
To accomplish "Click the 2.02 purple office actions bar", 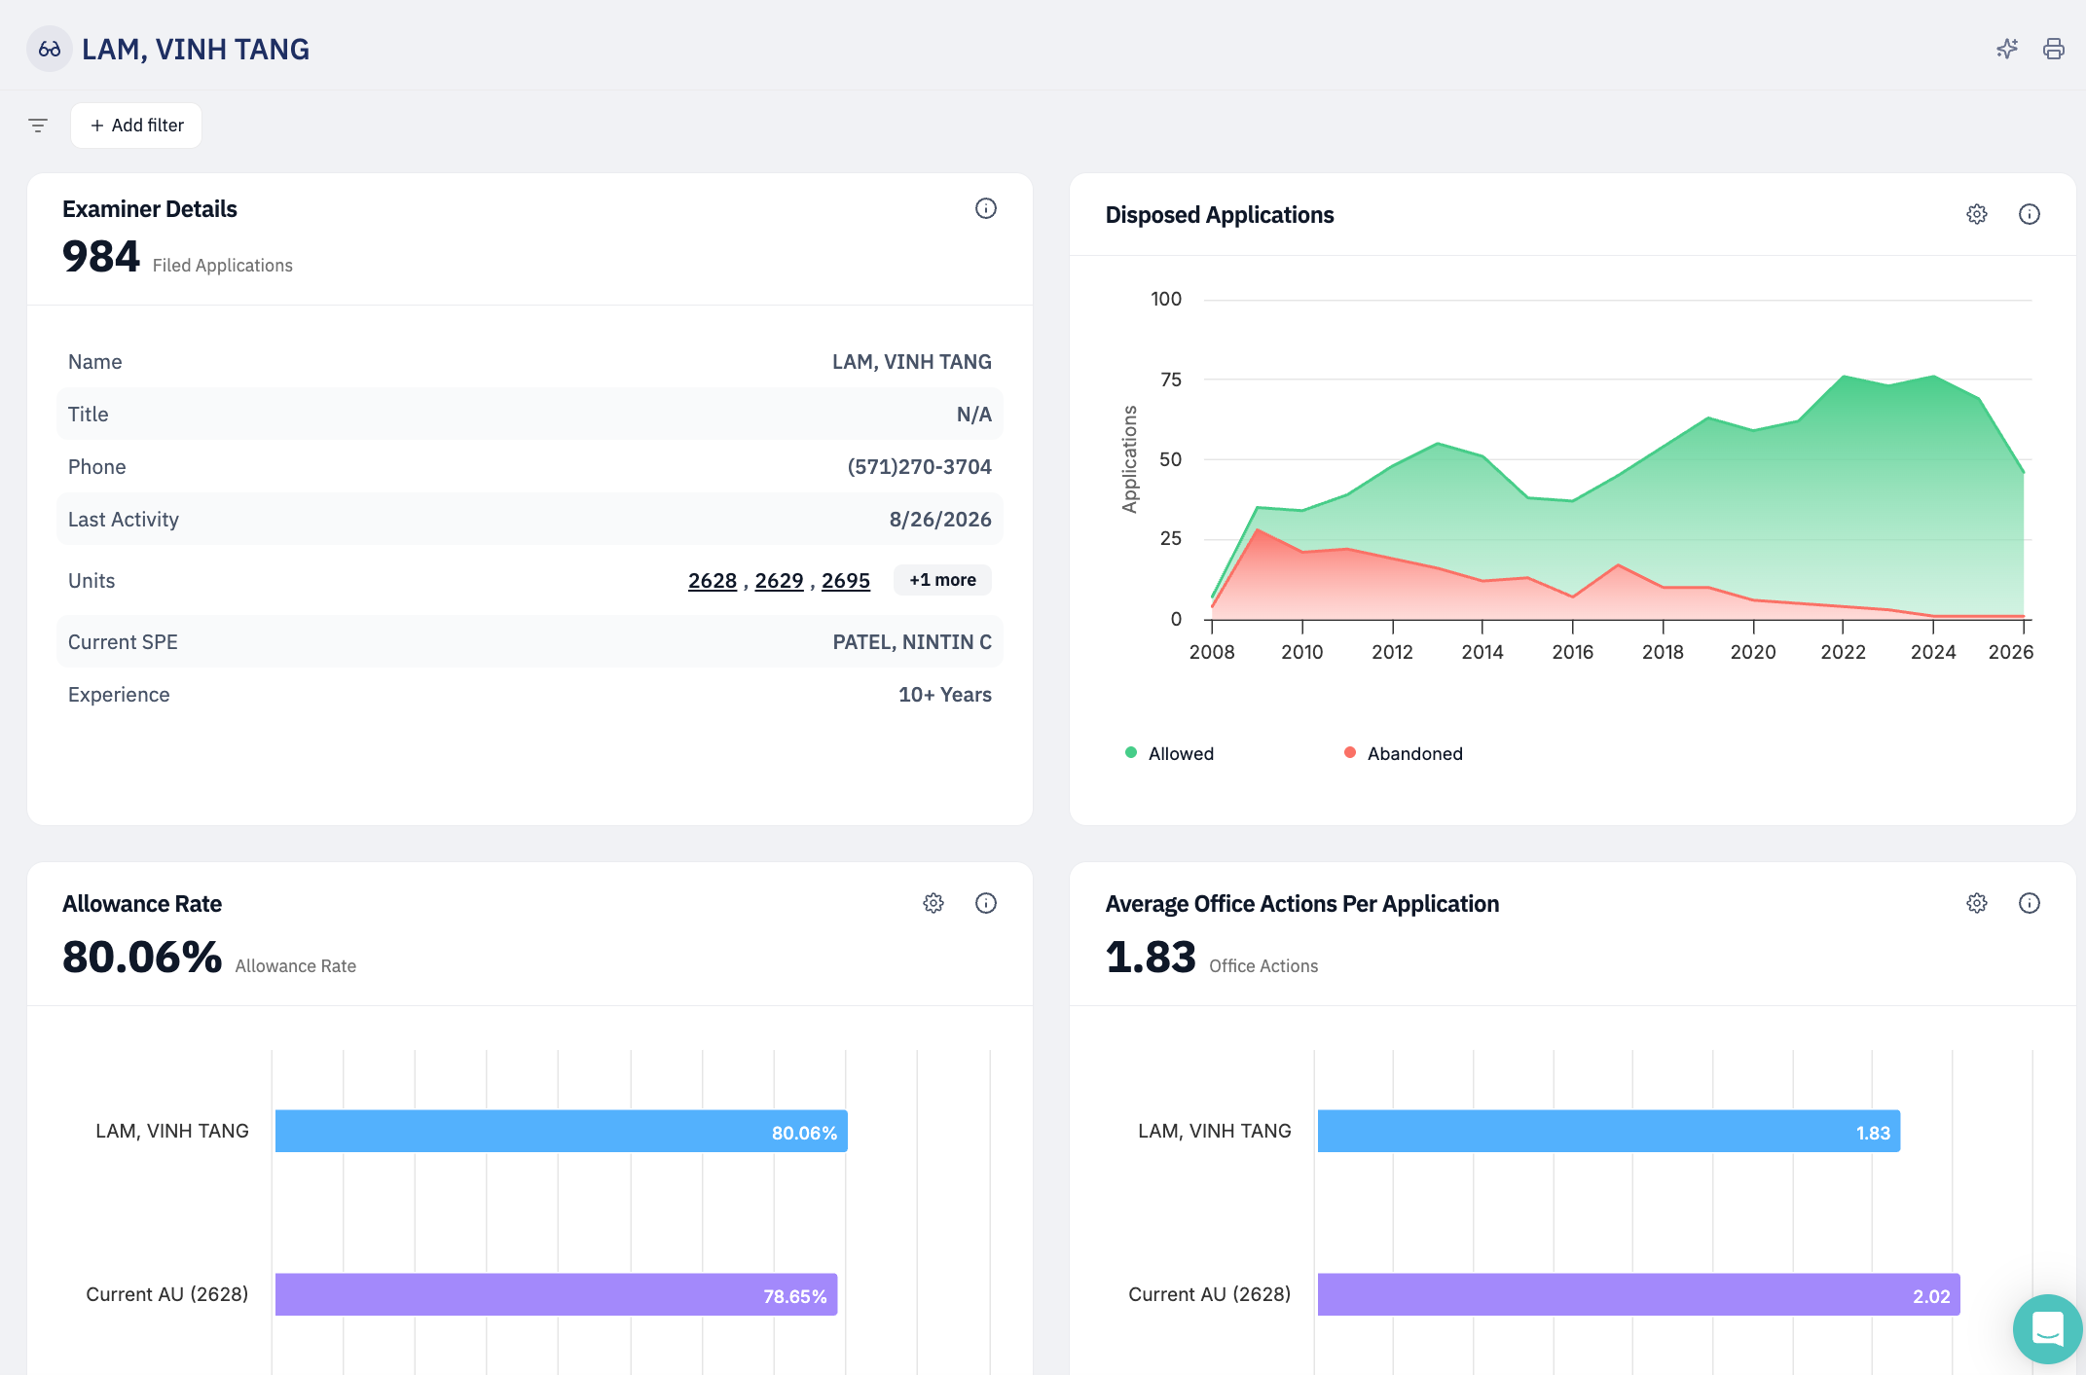I will click(1639, 1294).
